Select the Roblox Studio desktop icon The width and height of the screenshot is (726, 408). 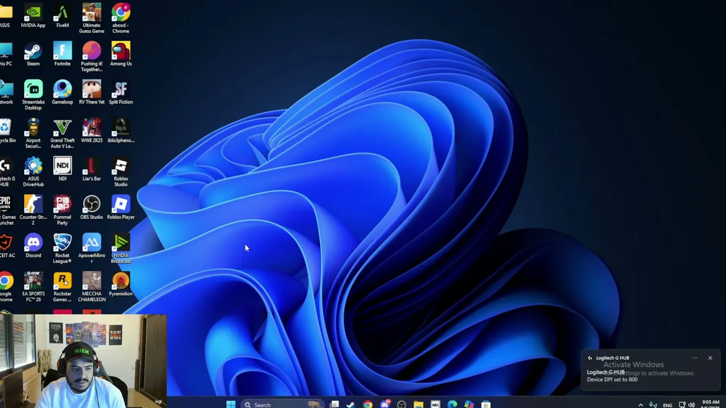tap(121, 172)
